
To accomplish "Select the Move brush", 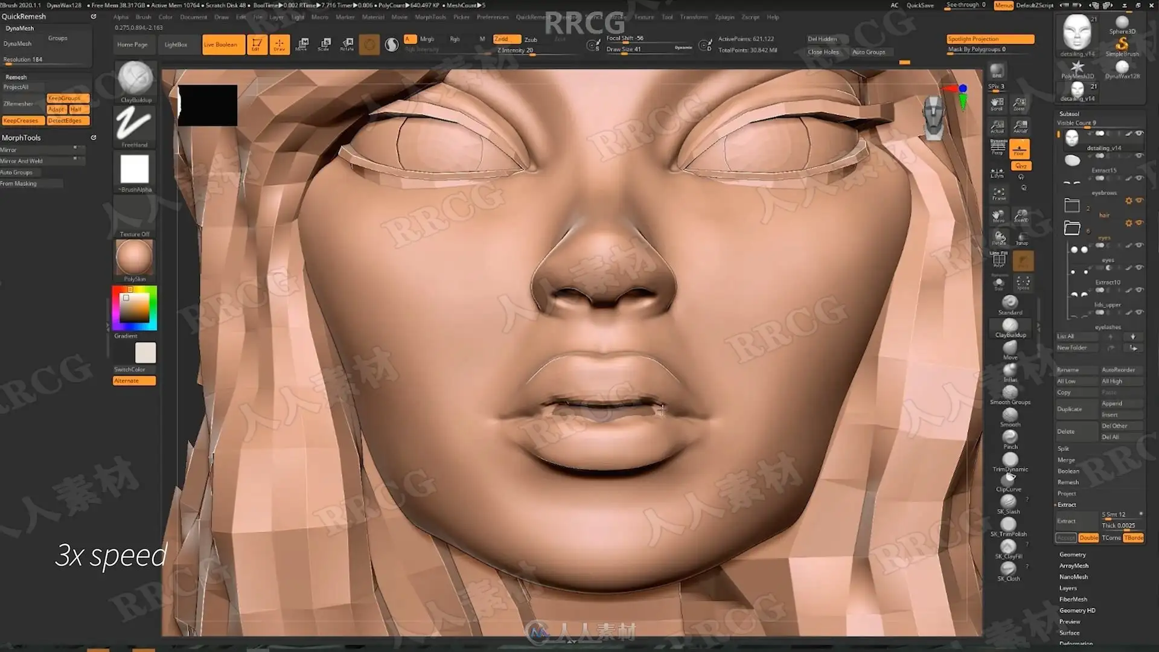I will [1010, 350].
